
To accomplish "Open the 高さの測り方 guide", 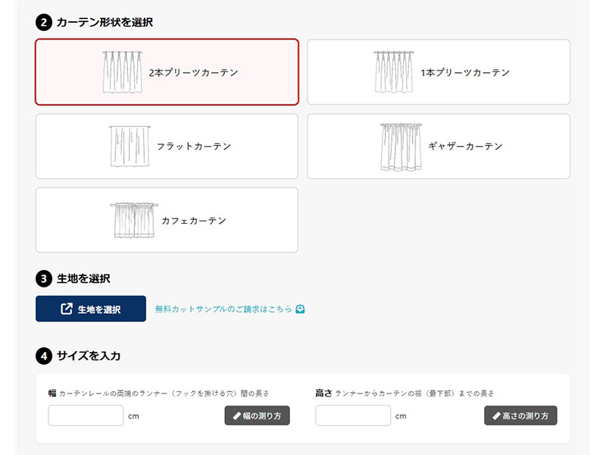I will tap(520, 416).
